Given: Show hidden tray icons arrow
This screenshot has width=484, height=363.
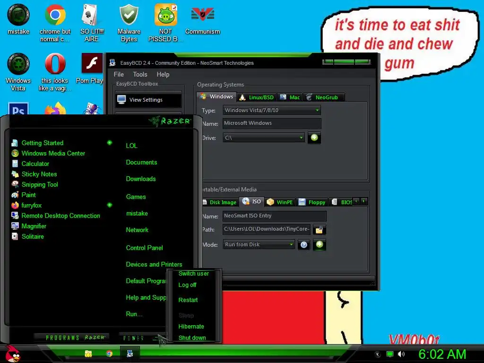Looking at the screenshot, I should pos(377,354).
